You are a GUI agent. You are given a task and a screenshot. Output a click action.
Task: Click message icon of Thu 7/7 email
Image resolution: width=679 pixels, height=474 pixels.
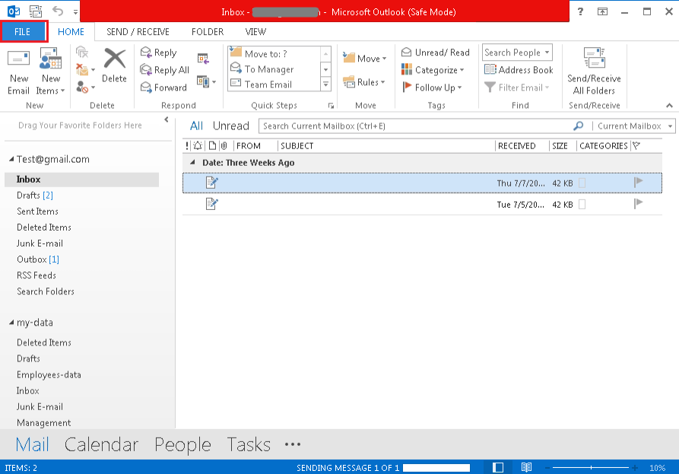211,183
